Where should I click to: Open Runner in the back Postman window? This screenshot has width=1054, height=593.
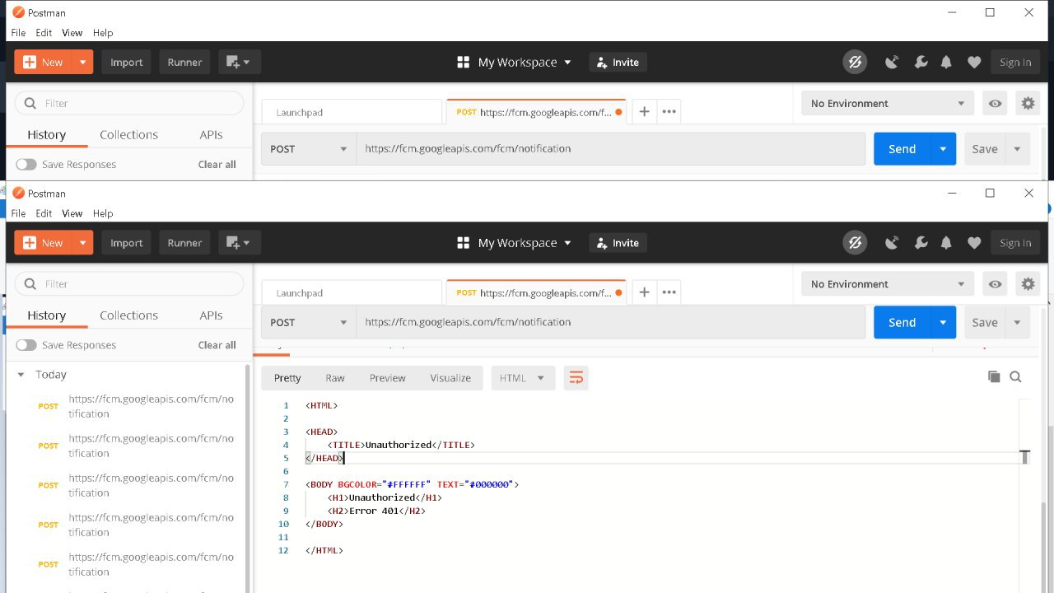tap(184, 62)
